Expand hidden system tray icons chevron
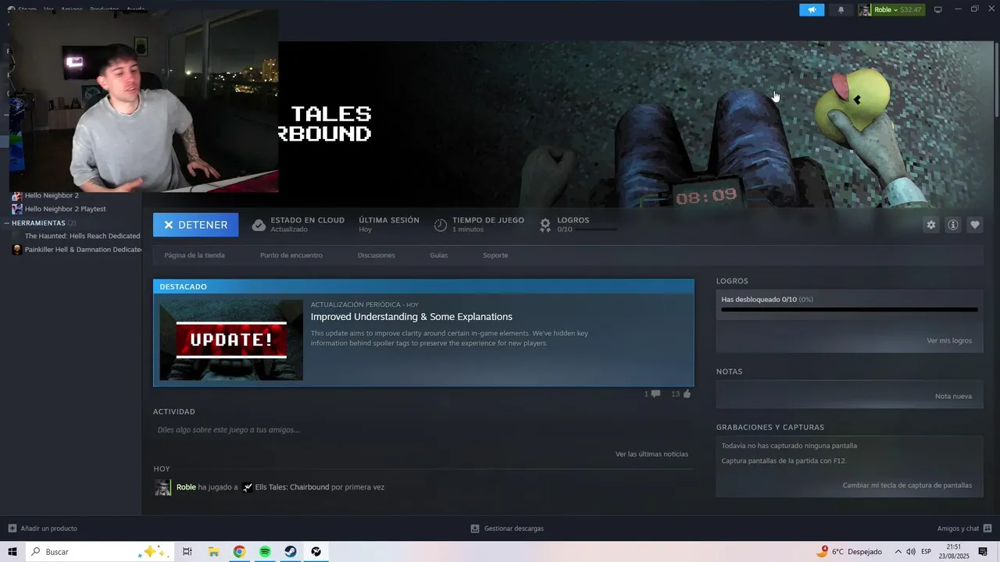 898,552
